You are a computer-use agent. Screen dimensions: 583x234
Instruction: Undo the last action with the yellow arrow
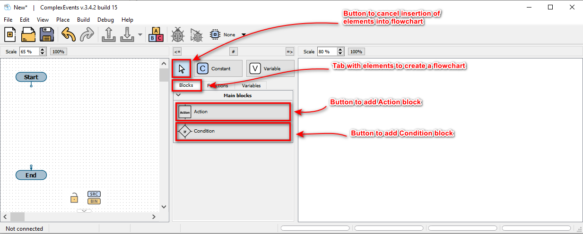point(69,35)
